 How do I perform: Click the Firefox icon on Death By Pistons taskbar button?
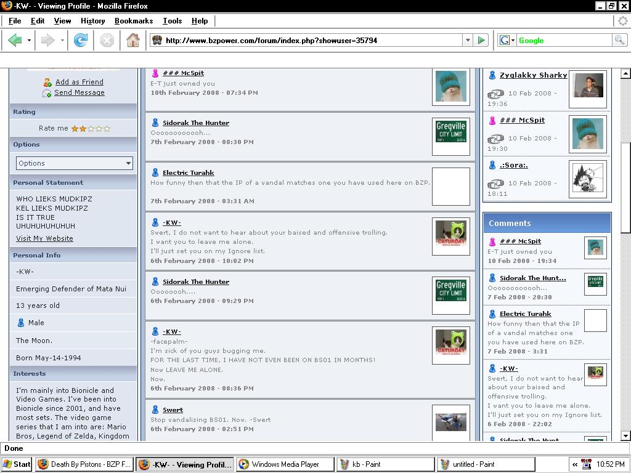click(43, 464)
